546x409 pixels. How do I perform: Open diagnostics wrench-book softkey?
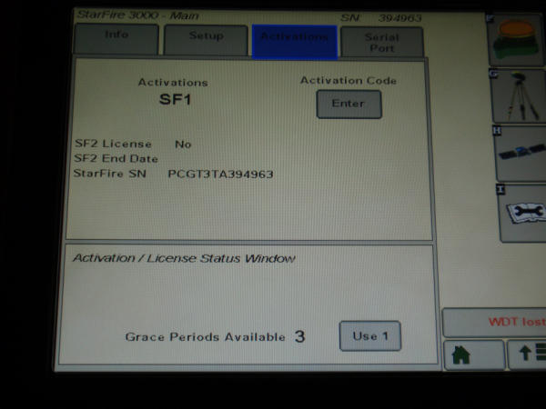[x=523, y=213]
